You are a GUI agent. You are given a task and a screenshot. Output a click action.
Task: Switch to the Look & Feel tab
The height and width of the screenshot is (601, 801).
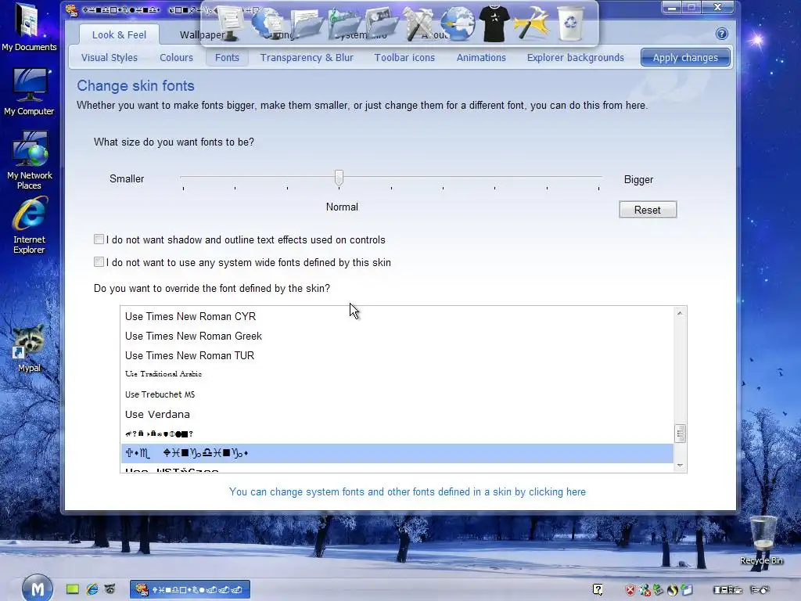tap(119, 34)
